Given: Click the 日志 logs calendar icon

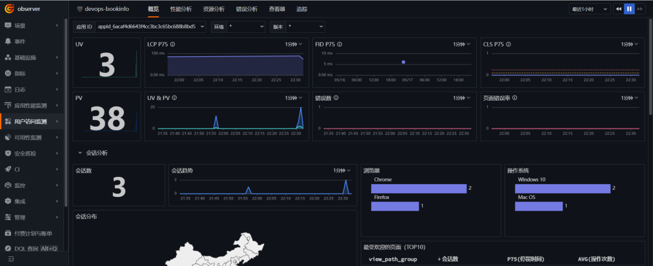Looking at the screenshot, I should coord(8,89).
